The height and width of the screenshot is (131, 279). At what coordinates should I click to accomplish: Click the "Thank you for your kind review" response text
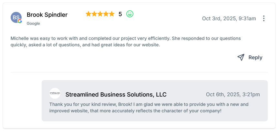tap(149, 108)
